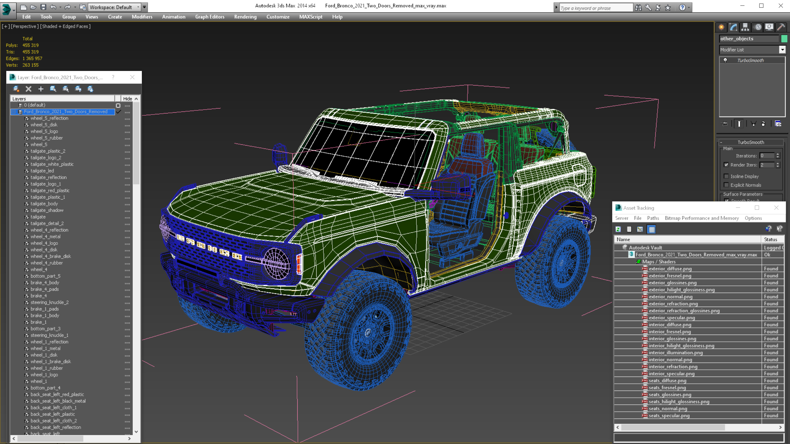790x444 pixels.
Task: Click Freeze/Unfreeze All Layers icon
Action: click(x=90, y=89)
